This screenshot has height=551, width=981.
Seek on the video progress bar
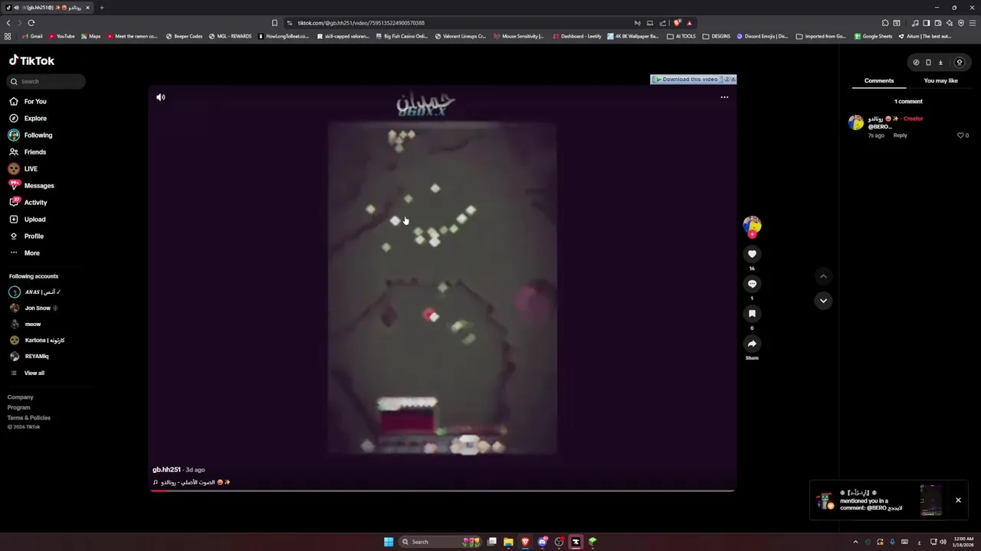pos(442,490)
